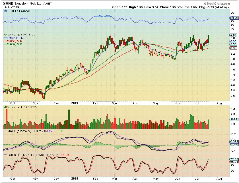Click the RSI line icon beside RSI(14)

(x=5, y=11)
